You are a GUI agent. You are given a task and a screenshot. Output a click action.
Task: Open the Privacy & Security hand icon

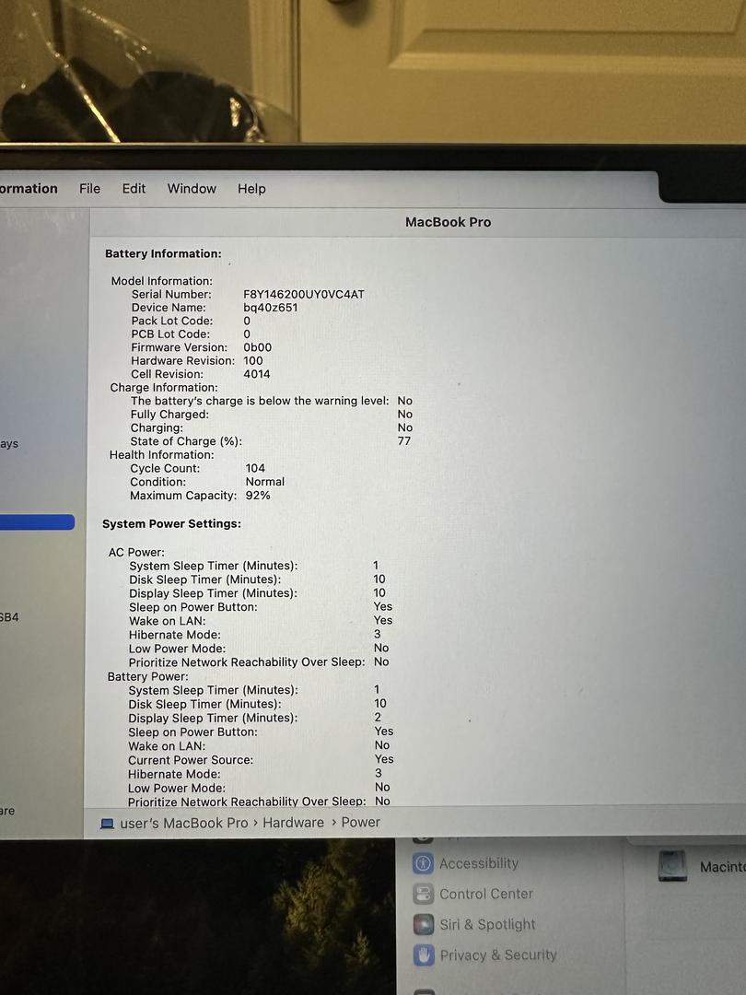point(423,955)
